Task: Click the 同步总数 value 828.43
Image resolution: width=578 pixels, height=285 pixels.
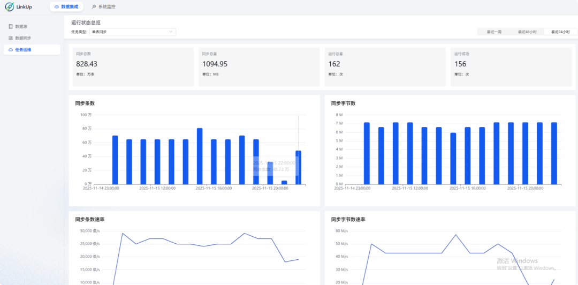Action: [x=87, y=64]
